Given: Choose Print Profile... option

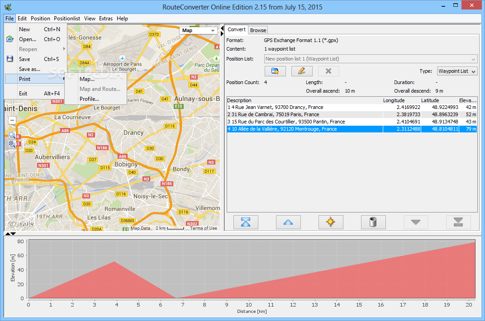Looking at the screenshot, I should 95,99.
